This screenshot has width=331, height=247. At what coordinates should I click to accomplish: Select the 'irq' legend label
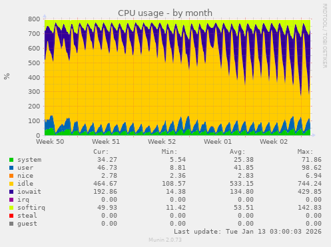point(23,200)
